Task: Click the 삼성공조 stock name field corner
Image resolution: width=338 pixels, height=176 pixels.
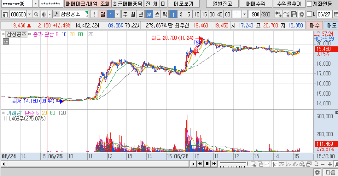Action: tap(87, 14)
